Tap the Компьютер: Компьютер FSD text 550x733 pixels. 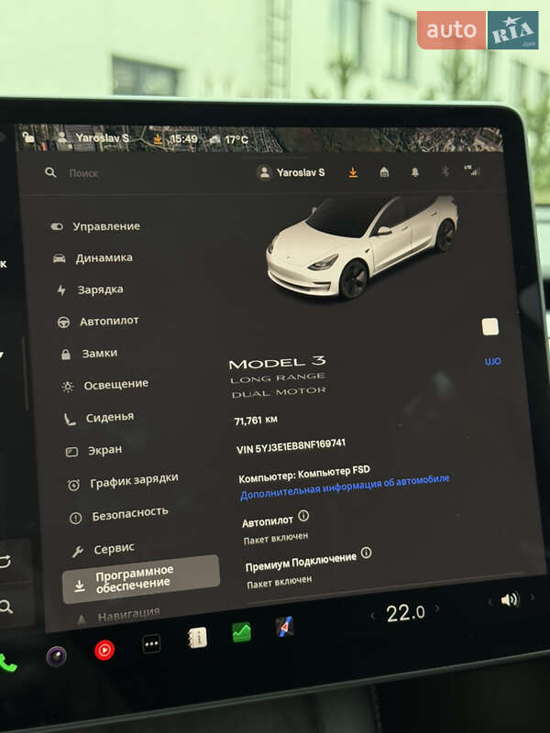point(304,474)
